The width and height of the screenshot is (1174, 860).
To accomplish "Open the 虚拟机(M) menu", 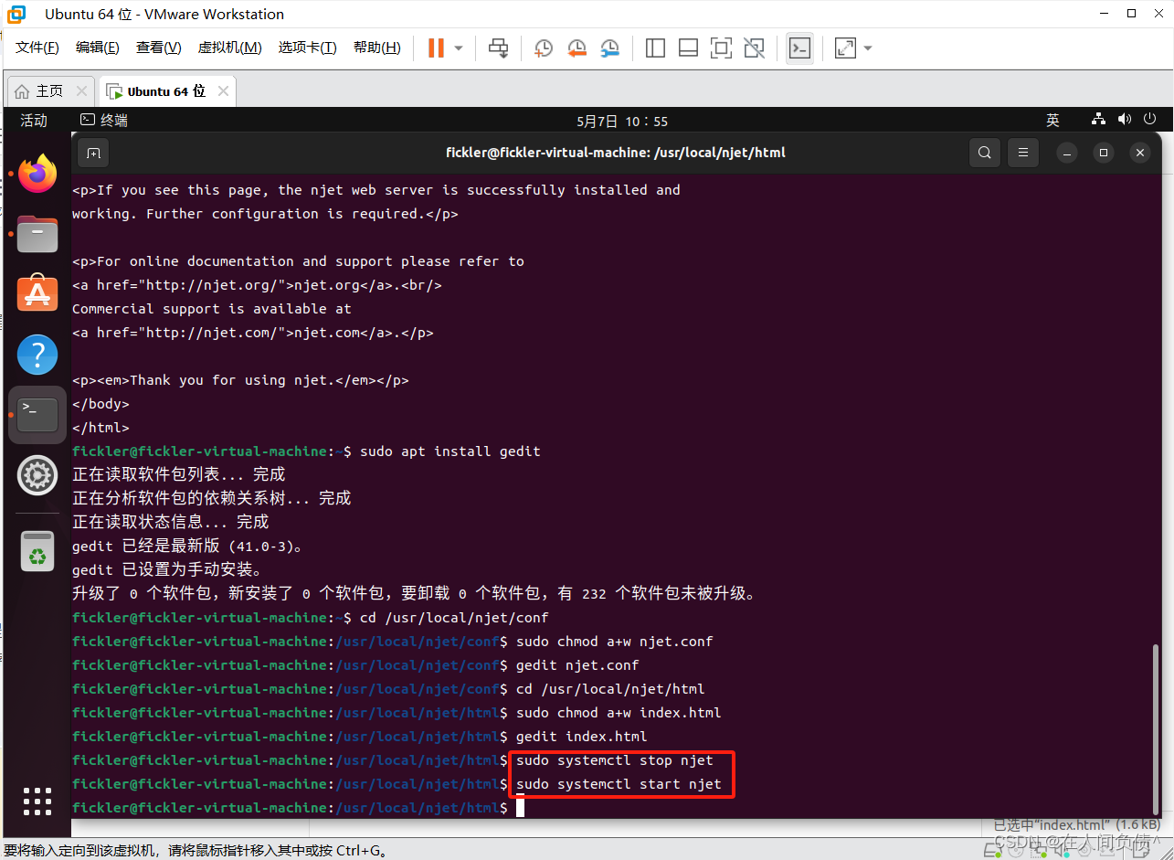I will point(230,48).
